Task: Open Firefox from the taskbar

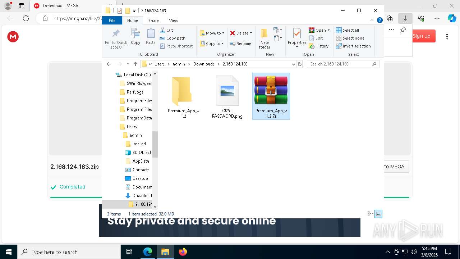Action: pyautogui.click(x=183, y=252)
